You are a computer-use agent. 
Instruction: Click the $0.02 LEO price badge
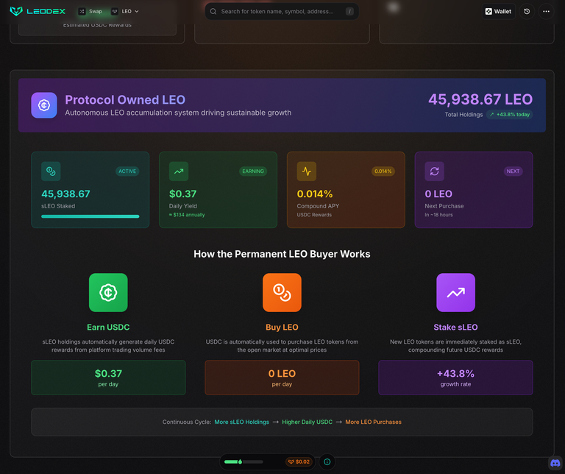pyautogui.click(x=299, y=461)
